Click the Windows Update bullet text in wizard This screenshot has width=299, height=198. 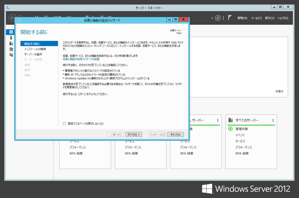pyautogui.click(x=107, y=78)
